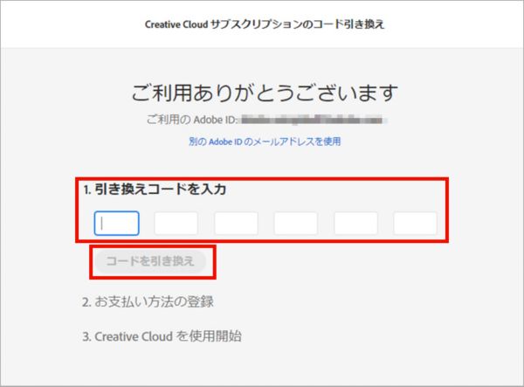The height and width of the screenshot is (387, 524).
Task: Click the 1. 引き換えコードを入力 heading
Action: (x=155, y=190)
